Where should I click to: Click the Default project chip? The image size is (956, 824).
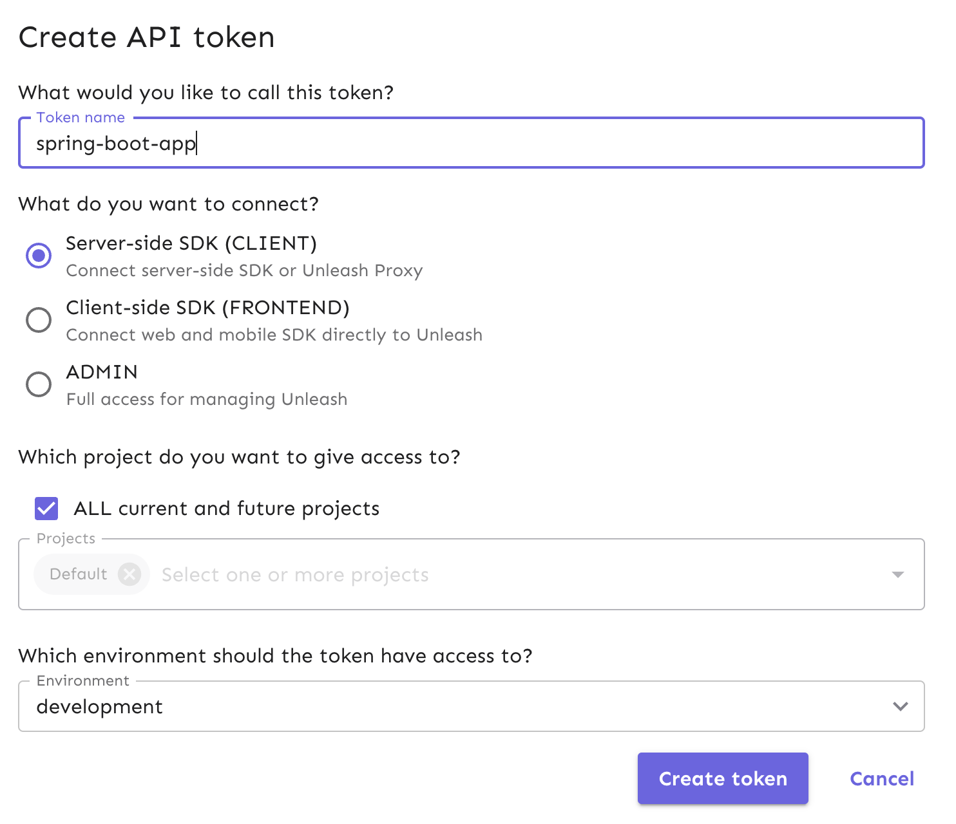77,574
